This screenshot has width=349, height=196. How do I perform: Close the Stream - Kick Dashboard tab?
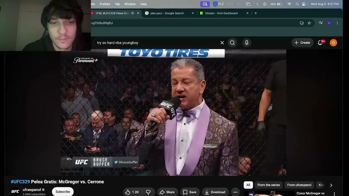(x=248, y=13)
